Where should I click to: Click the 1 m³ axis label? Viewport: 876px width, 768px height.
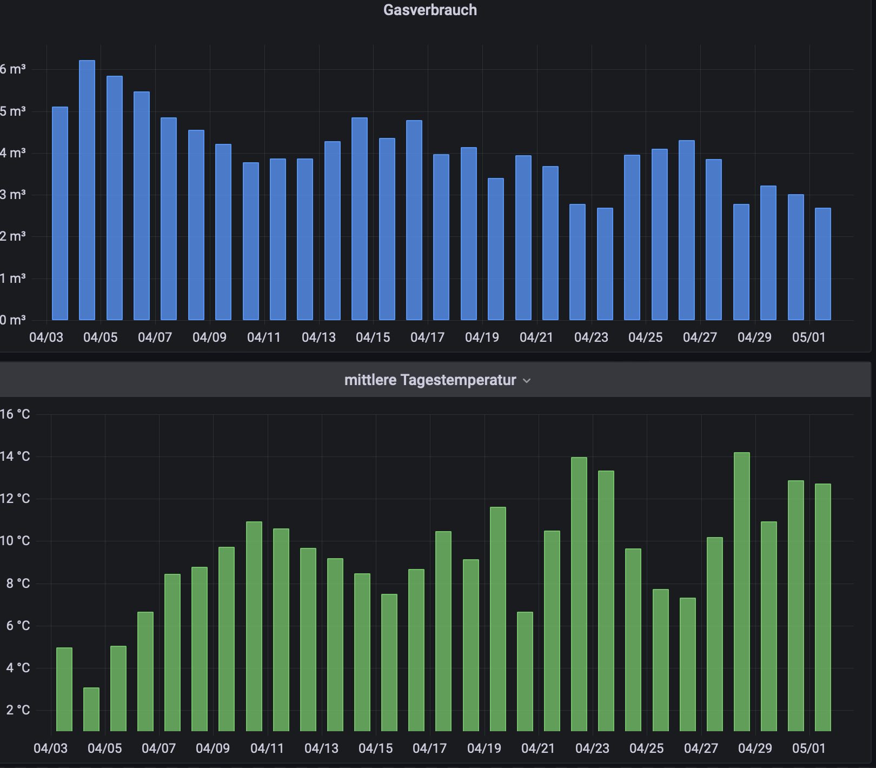13,279
